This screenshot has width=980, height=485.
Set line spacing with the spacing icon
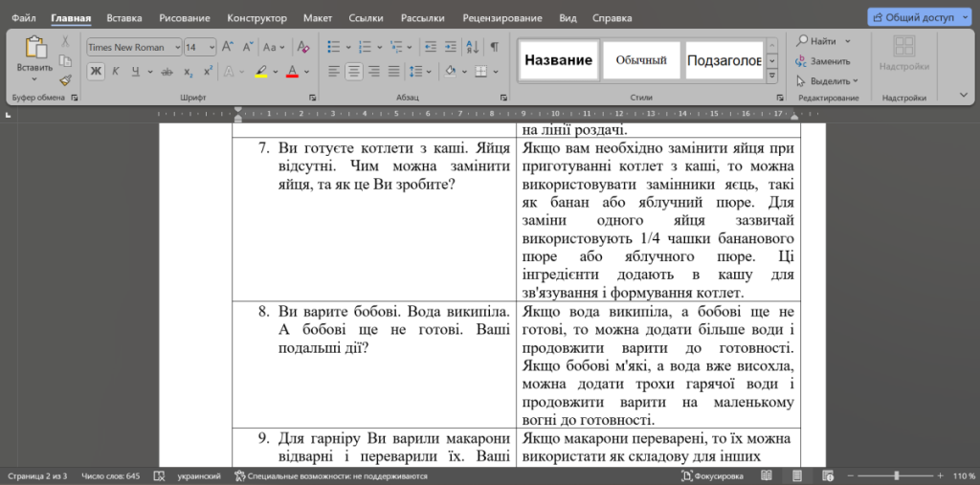click(x=416, y=72)
